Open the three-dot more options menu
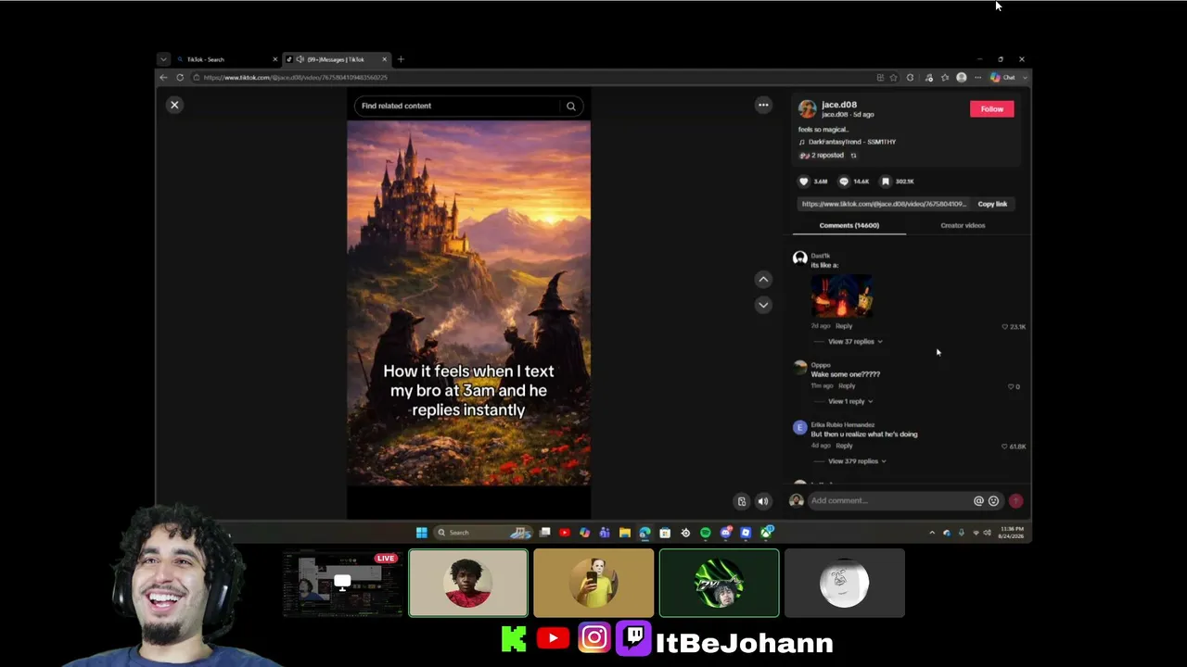 tap(763, 105)
